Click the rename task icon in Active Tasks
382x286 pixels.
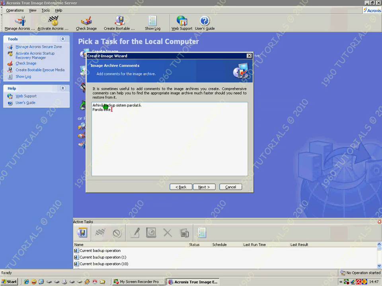[x=184, y=233]
